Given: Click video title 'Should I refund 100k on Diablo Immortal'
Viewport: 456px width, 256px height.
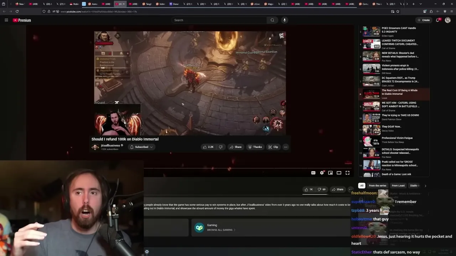Looking at the screenshot, I should tap(125, 139).
